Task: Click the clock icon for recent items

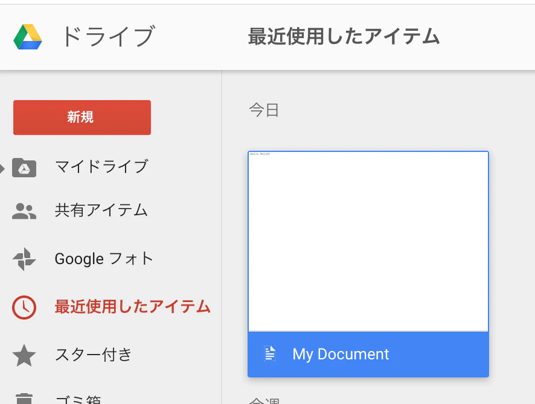Action: (x=24, y=308)
